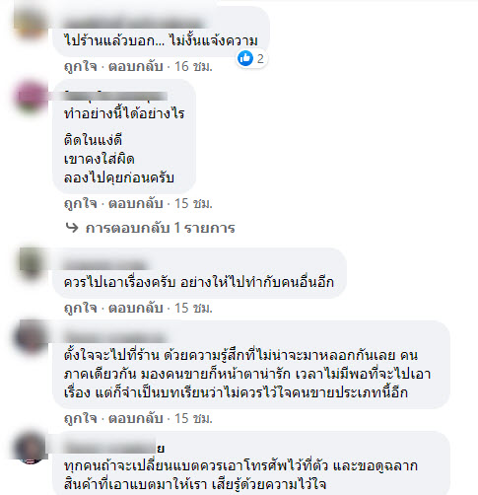The height and width of the screenshot is (495, 478).
Task: Click the blurred name above ทำอย่างนี้ได้อย่างไร
Action: click(115, 96)
